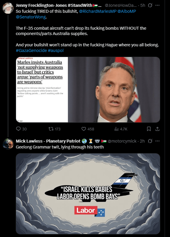Open the Marles news article image
This screenshot has height=237, width=170.
(x=88, y=90)
